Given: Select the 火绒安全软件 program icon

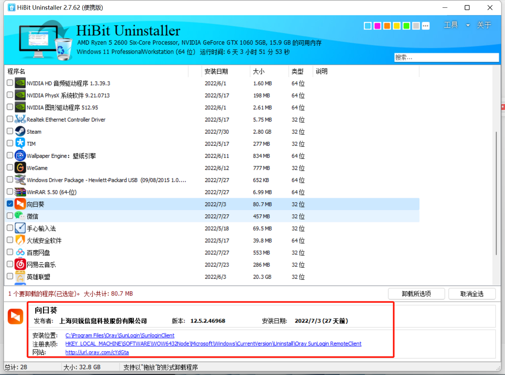Looking at the screenshot, I should click(20, 240).
